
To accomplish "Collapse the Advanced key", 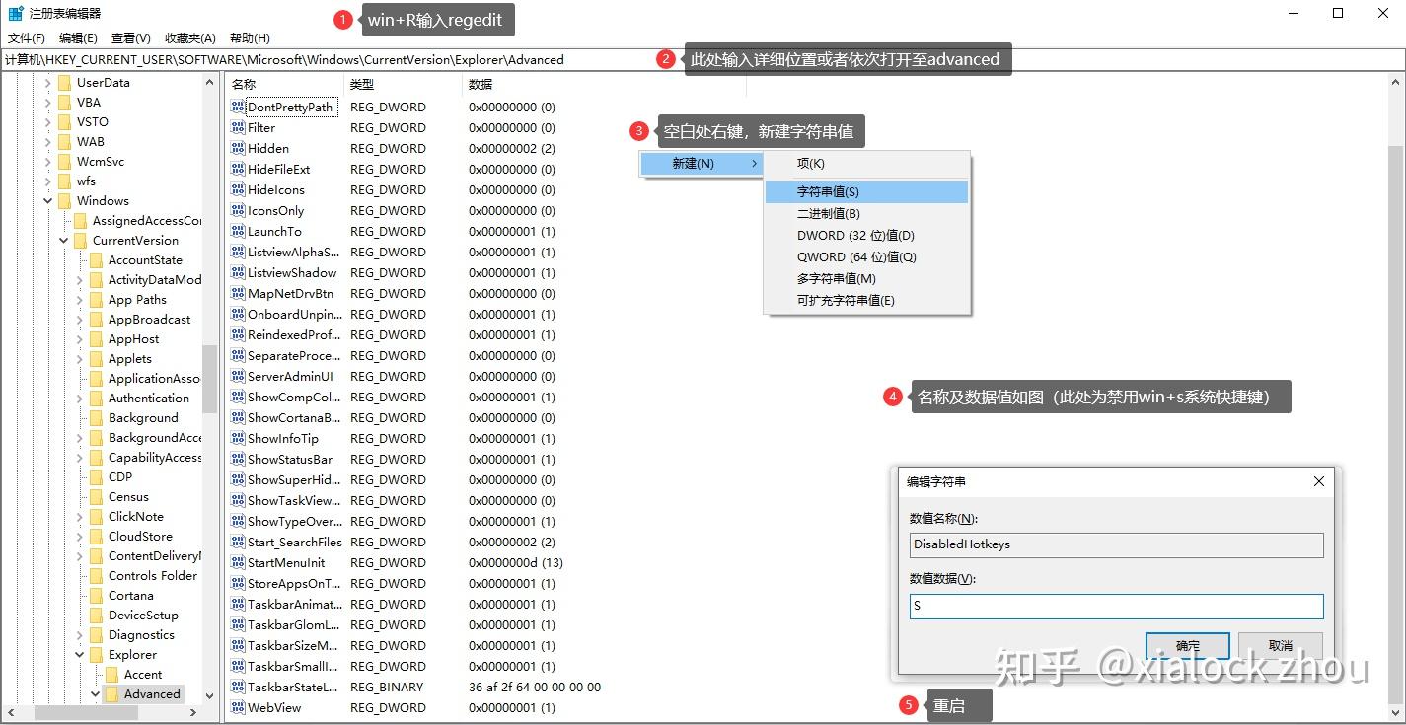I will [x=95, y=694].
